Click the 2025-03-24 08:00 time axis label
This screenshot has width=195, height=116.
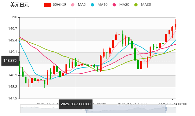tap(172, 104)
